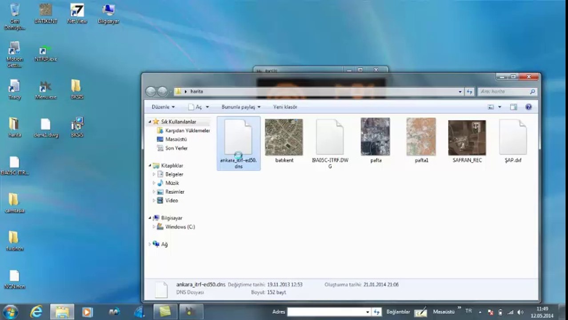Click the volume icon in system tray

[520, 312]
